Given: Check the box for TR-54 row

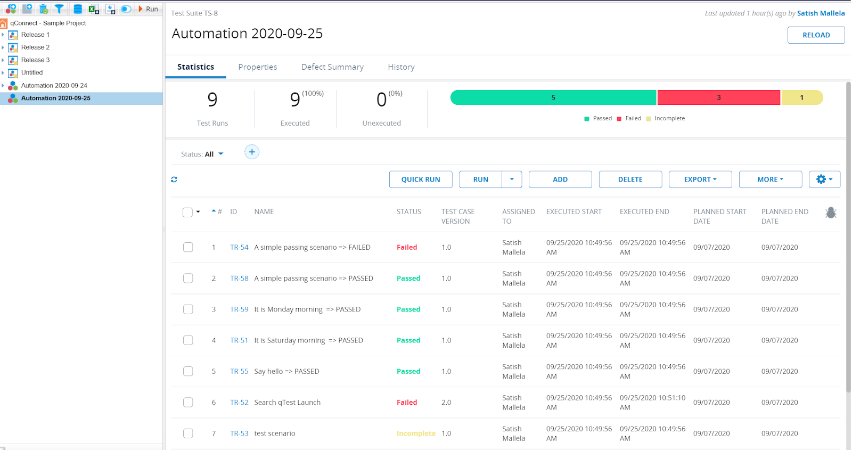Looking at the screenshot, I should click(x=188, y=247).
